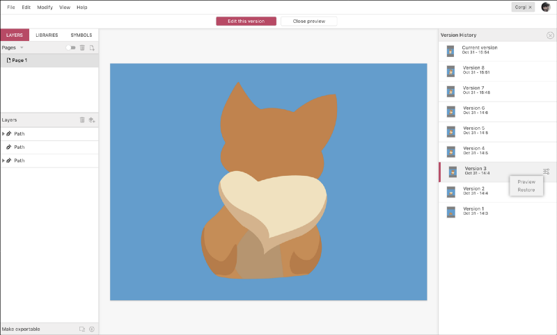Add a new page with the page-plus icon
The image size is (557, 335).
(x=91, y=47)
